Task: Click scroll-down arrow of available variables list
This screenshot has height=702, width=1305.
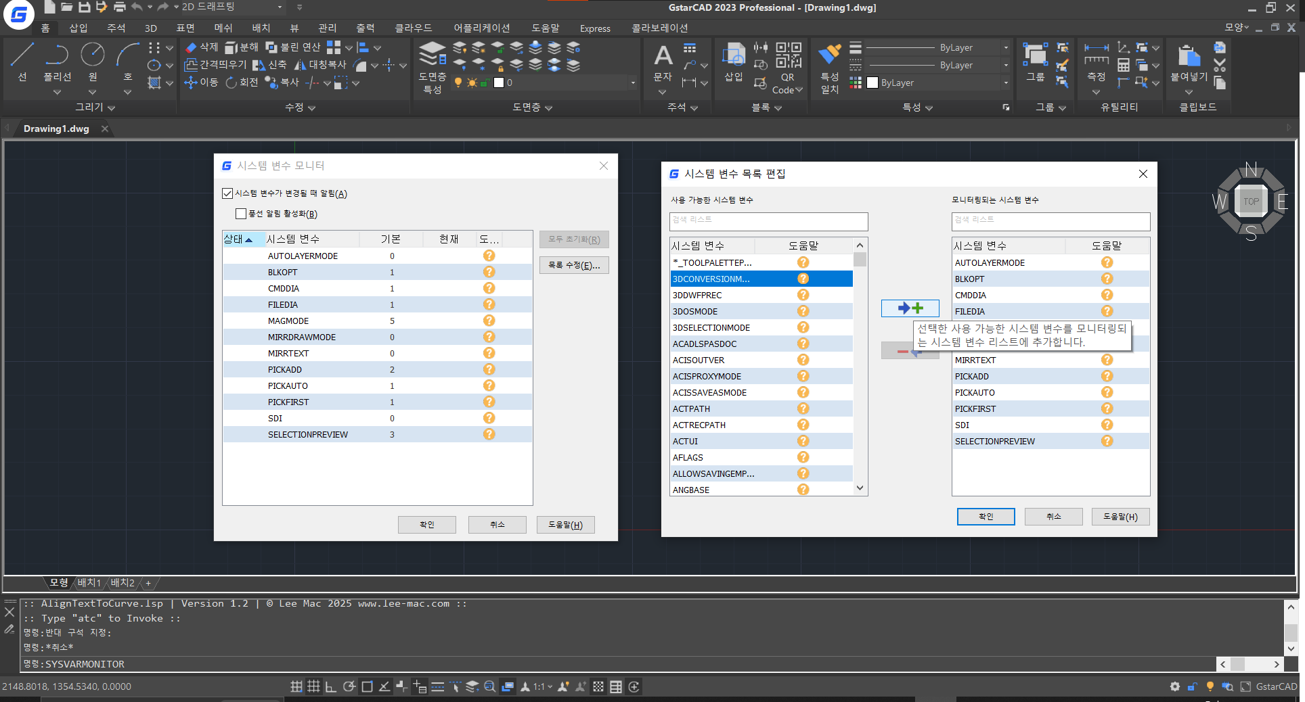Action: [860, 488]
